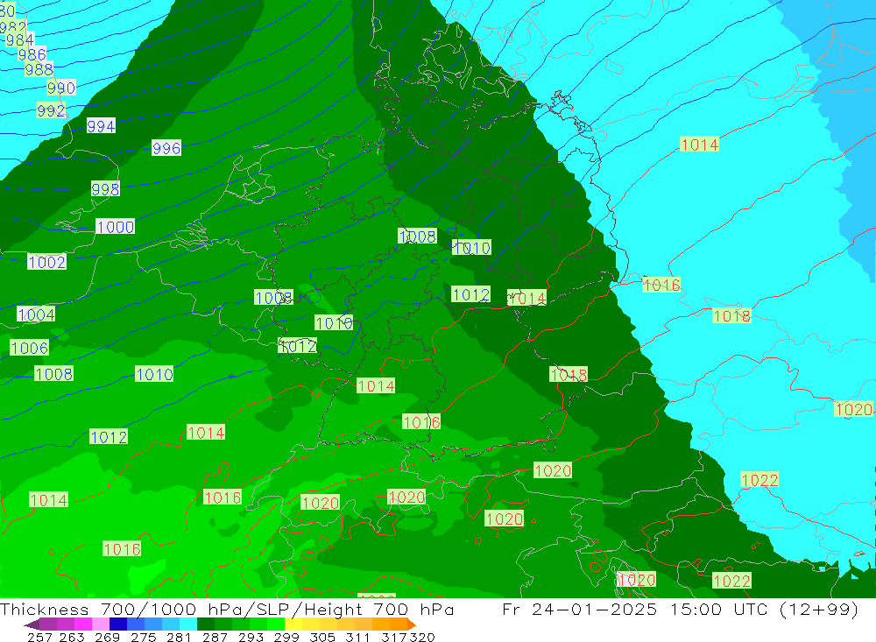
Task: Click the legend value 305
Action: 321,637
